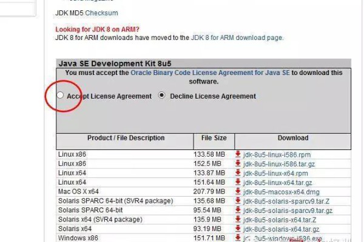Click the 151.64 MB file size cell

click(x=209, y=183)
